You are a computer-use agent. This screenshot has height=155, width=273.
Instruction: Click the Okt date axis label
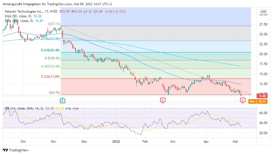click(23, 142)
